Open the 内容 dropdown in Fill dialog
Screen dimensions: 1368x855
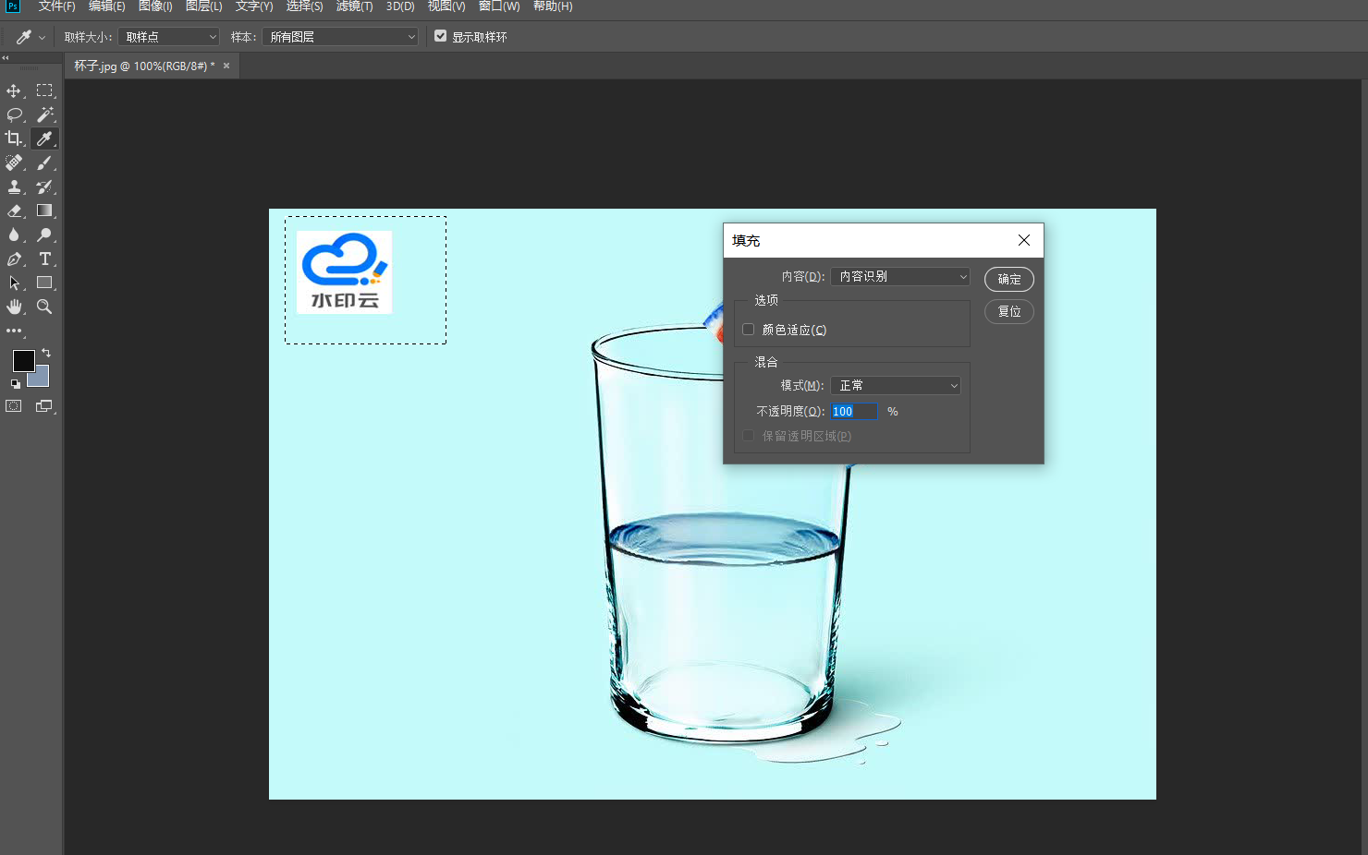899,276
